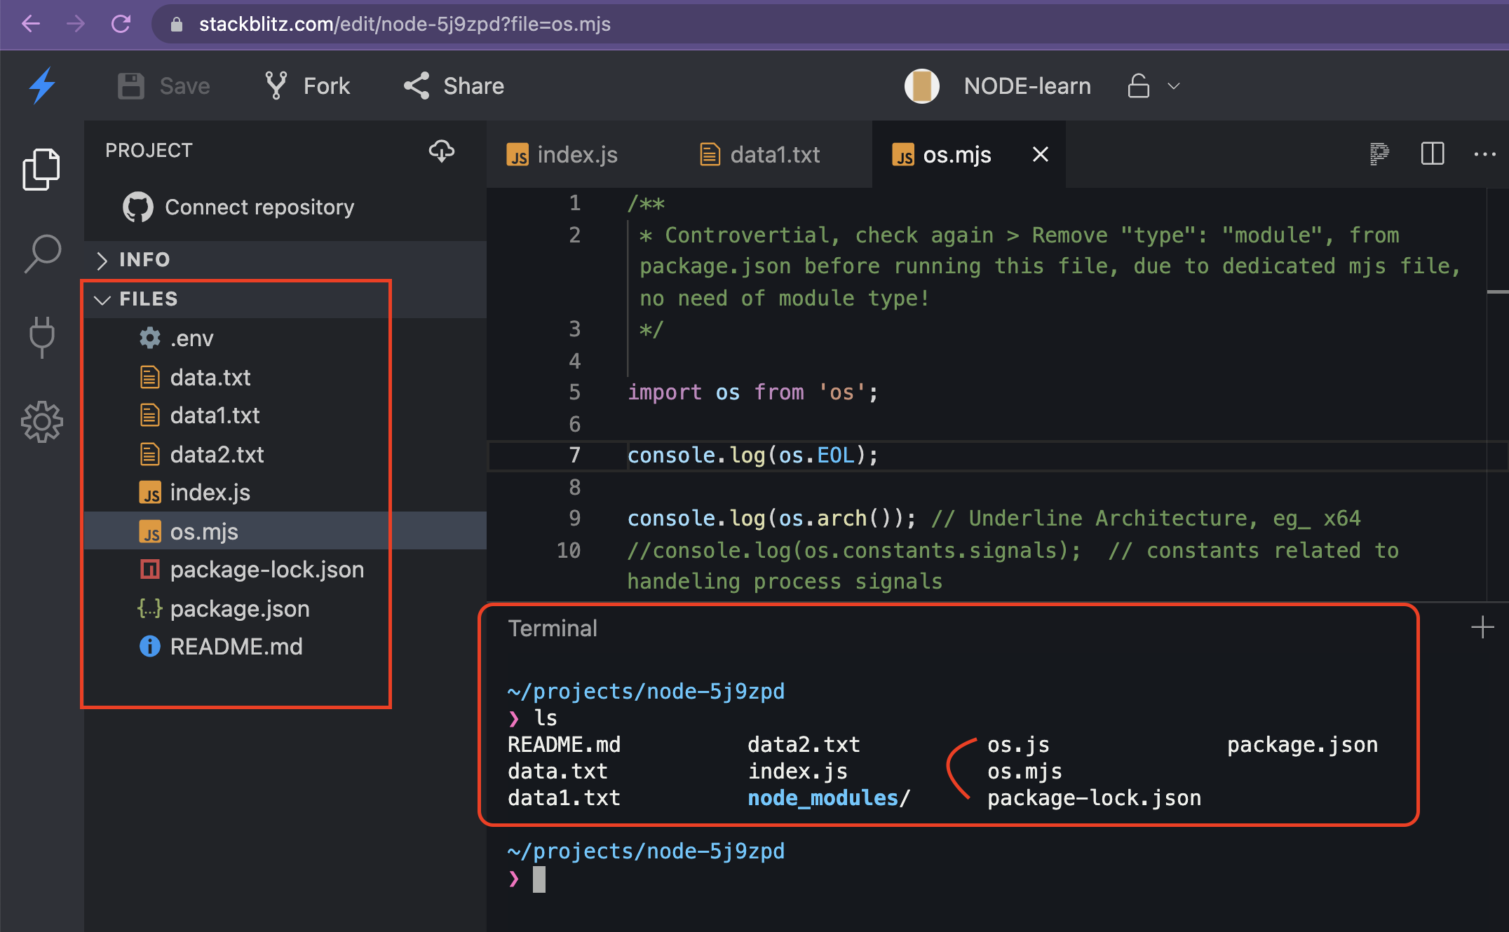Open the dropdown chevron next to the lock
This screenshot has height=932, width=1509.
pos(1173,86)
